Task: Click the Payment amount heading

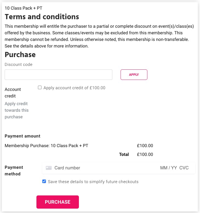Action: coord(22,136)
